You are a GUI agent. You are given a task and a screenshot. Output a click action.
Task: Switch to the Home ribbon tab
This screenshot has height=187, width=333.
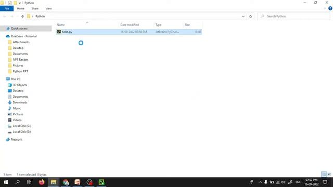click(x=21, y=8)
